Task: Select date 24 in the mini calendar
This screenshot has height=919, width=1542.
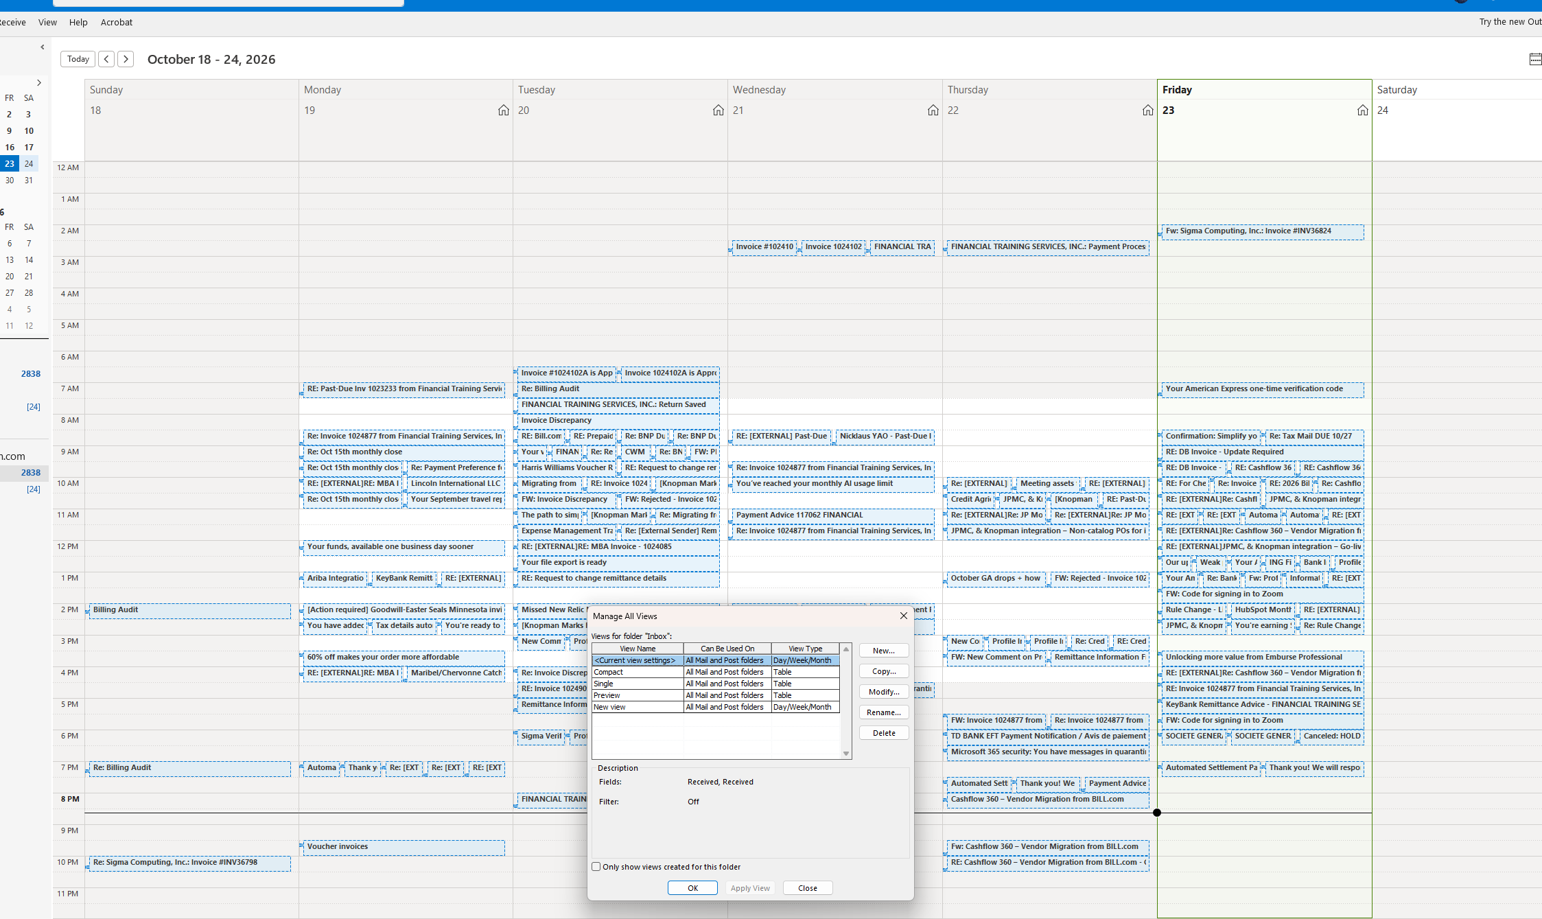Action: (x=29, y=163)
